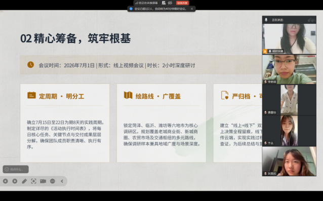Image resolution: width=323 pixels, height=201 pixels.
Task: Click the video camera icon in slideshow bar
Action: (43, 181)
